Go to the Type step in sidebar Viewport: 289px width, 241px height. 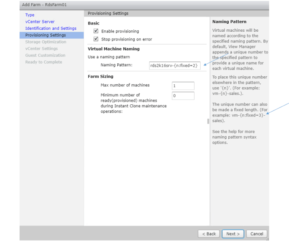[x=30, y=15]
